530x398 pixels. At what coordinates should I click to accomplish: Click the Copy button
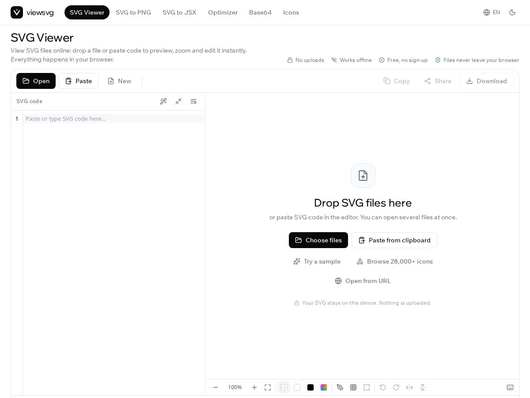coord(396,81)
